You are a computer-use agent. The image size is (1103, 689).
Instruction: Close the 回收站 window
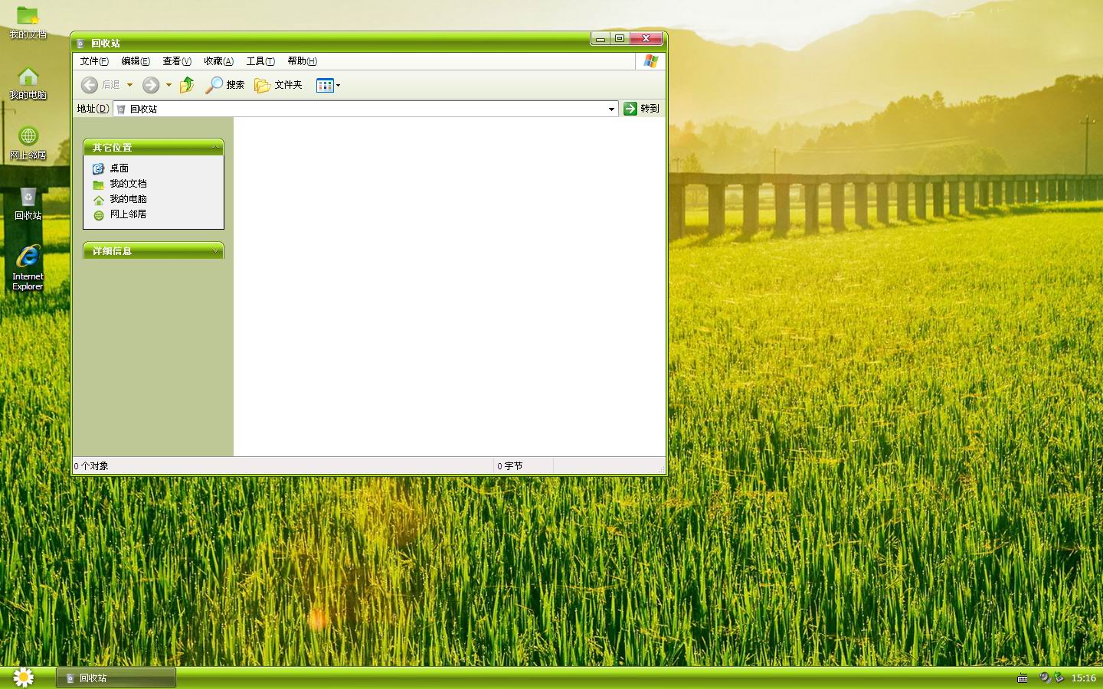(646, 38)
